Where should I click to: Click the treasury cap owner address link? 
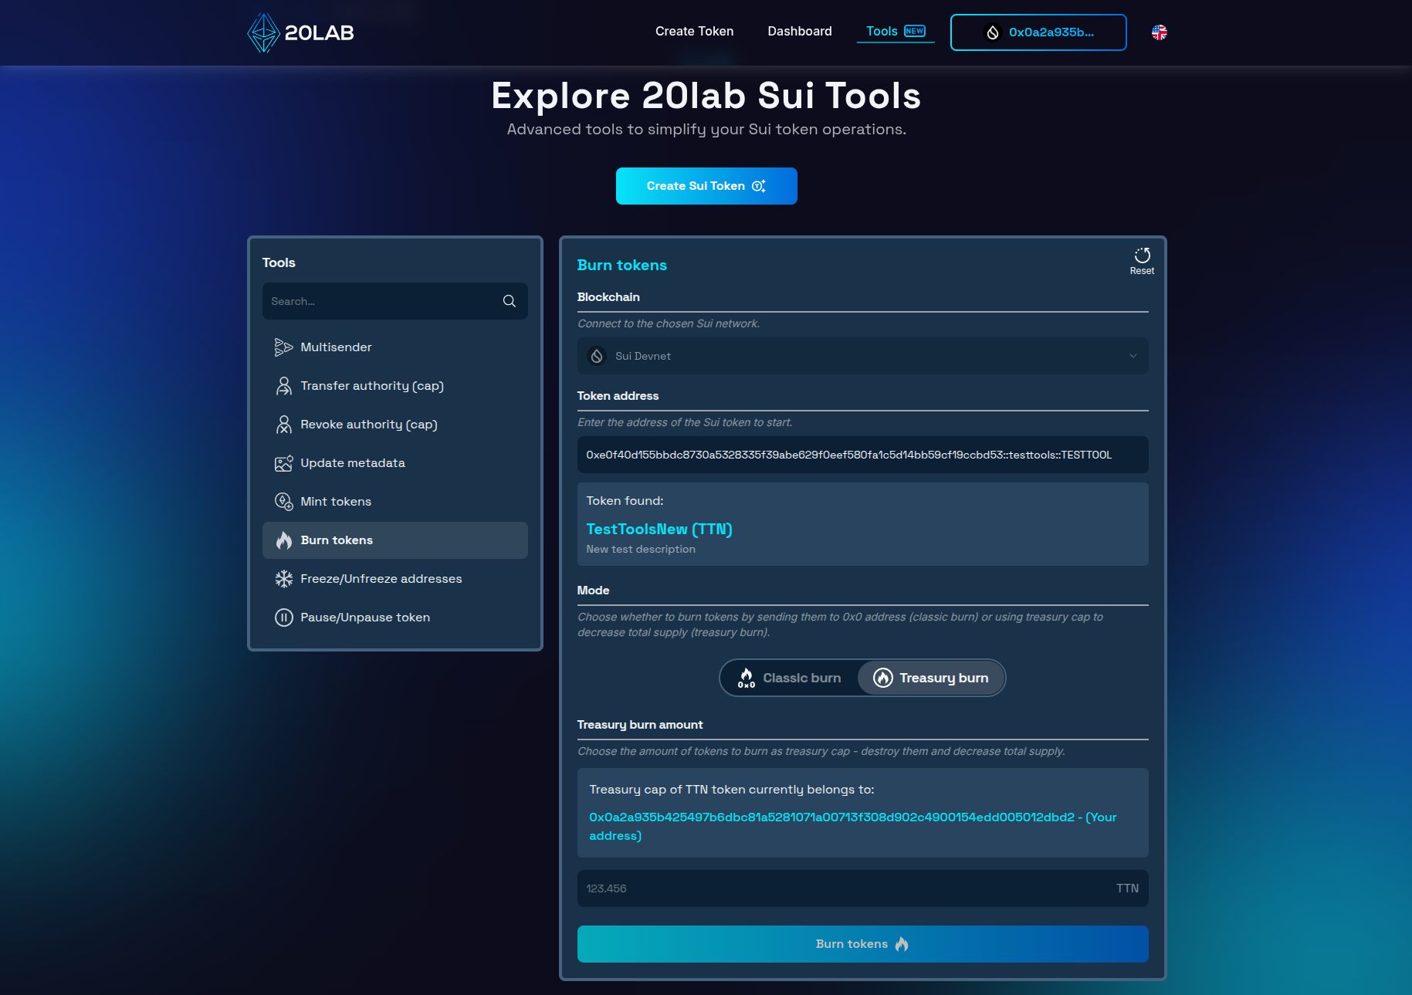[852, 826]
